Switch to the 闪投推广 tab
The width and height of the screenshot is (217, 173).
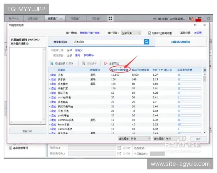tap(97, 19)
